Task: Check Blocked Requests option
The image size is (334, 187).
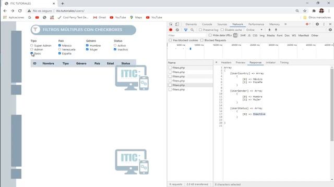Action: [x=202, y=40]
